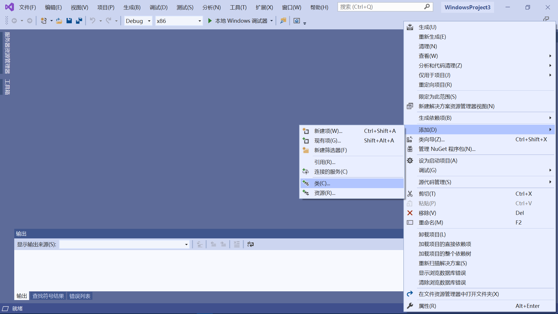This screenshot has height=314, width=558.
Task: Open the 文件(F) menu
Action: click(x=27, y=7)
